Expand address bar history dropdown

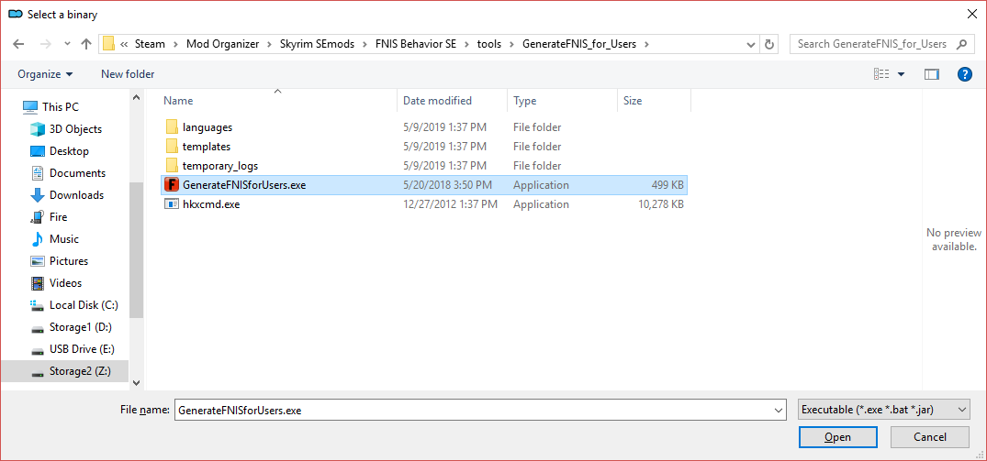751,44
